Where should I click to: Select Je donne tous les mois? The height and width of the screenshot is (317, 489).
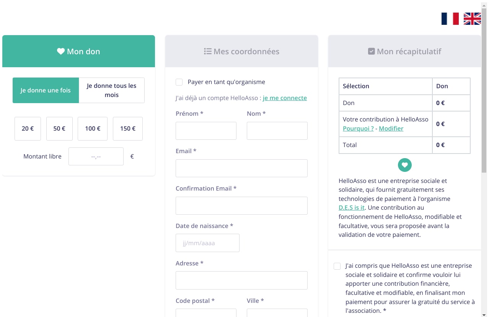click(x=112, y=91)
